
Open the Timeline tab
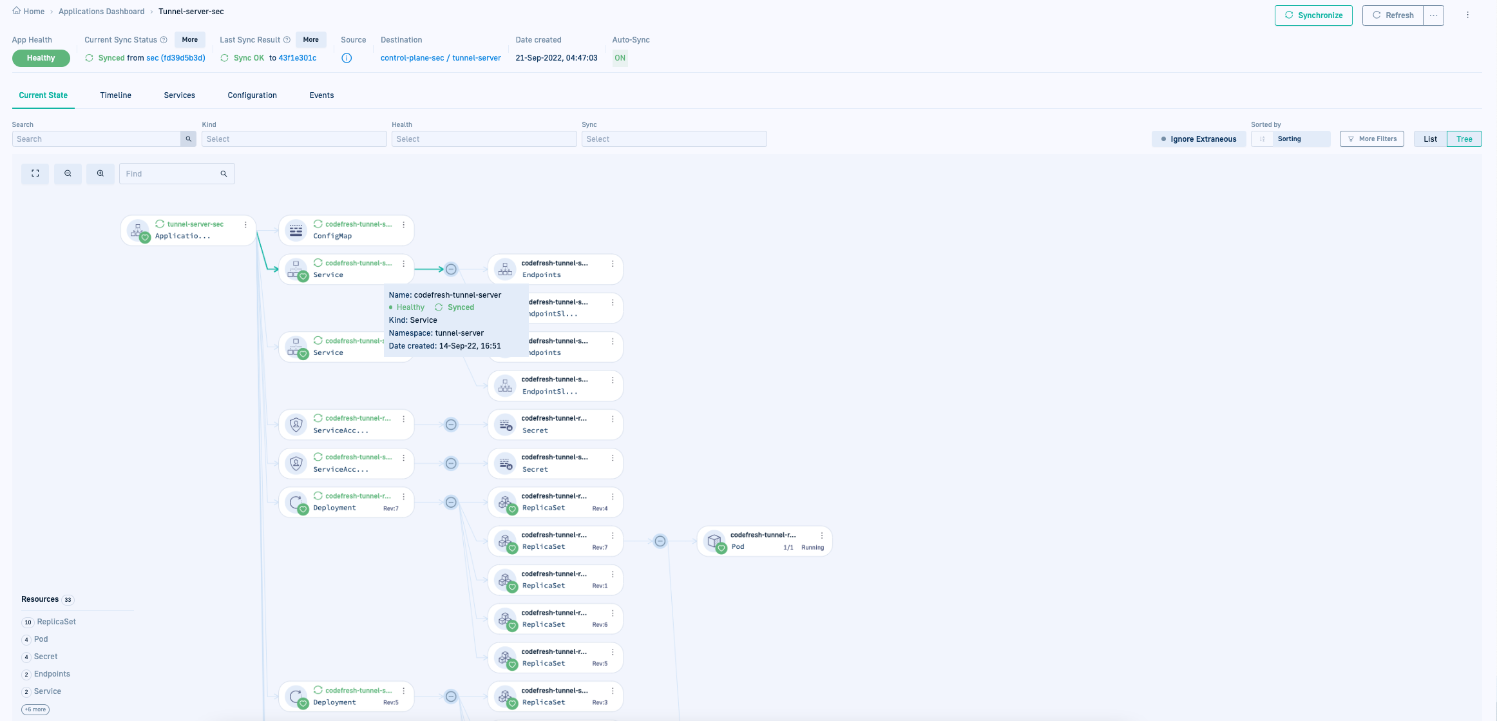115,95
